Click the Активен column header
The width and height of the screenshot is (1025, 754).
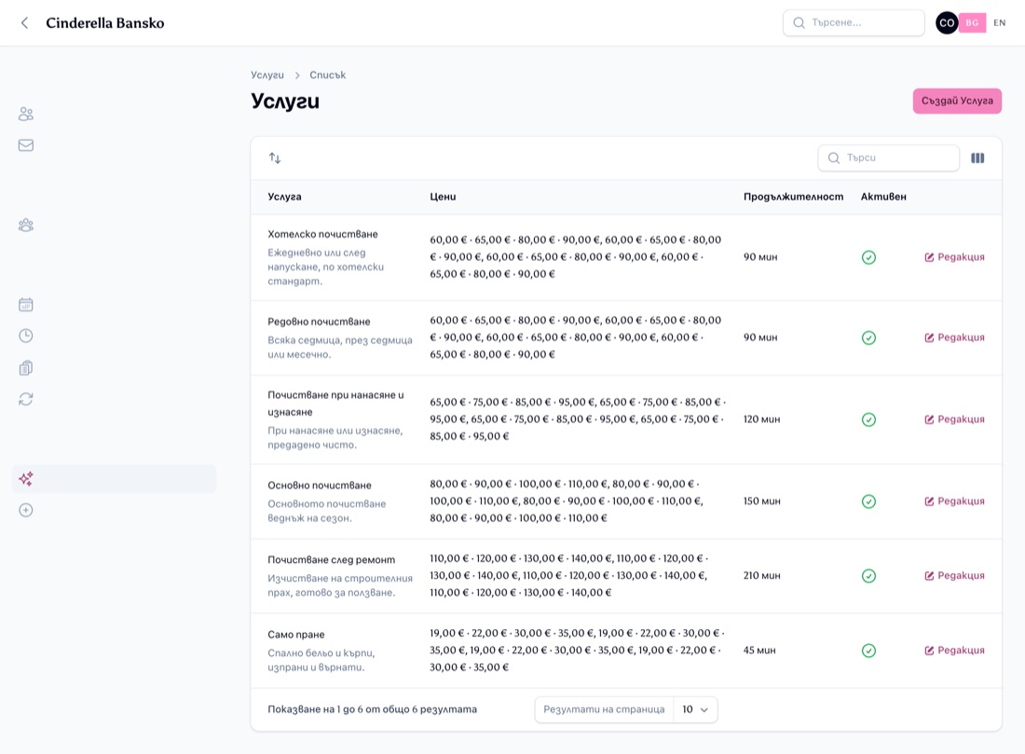(883, 197)
